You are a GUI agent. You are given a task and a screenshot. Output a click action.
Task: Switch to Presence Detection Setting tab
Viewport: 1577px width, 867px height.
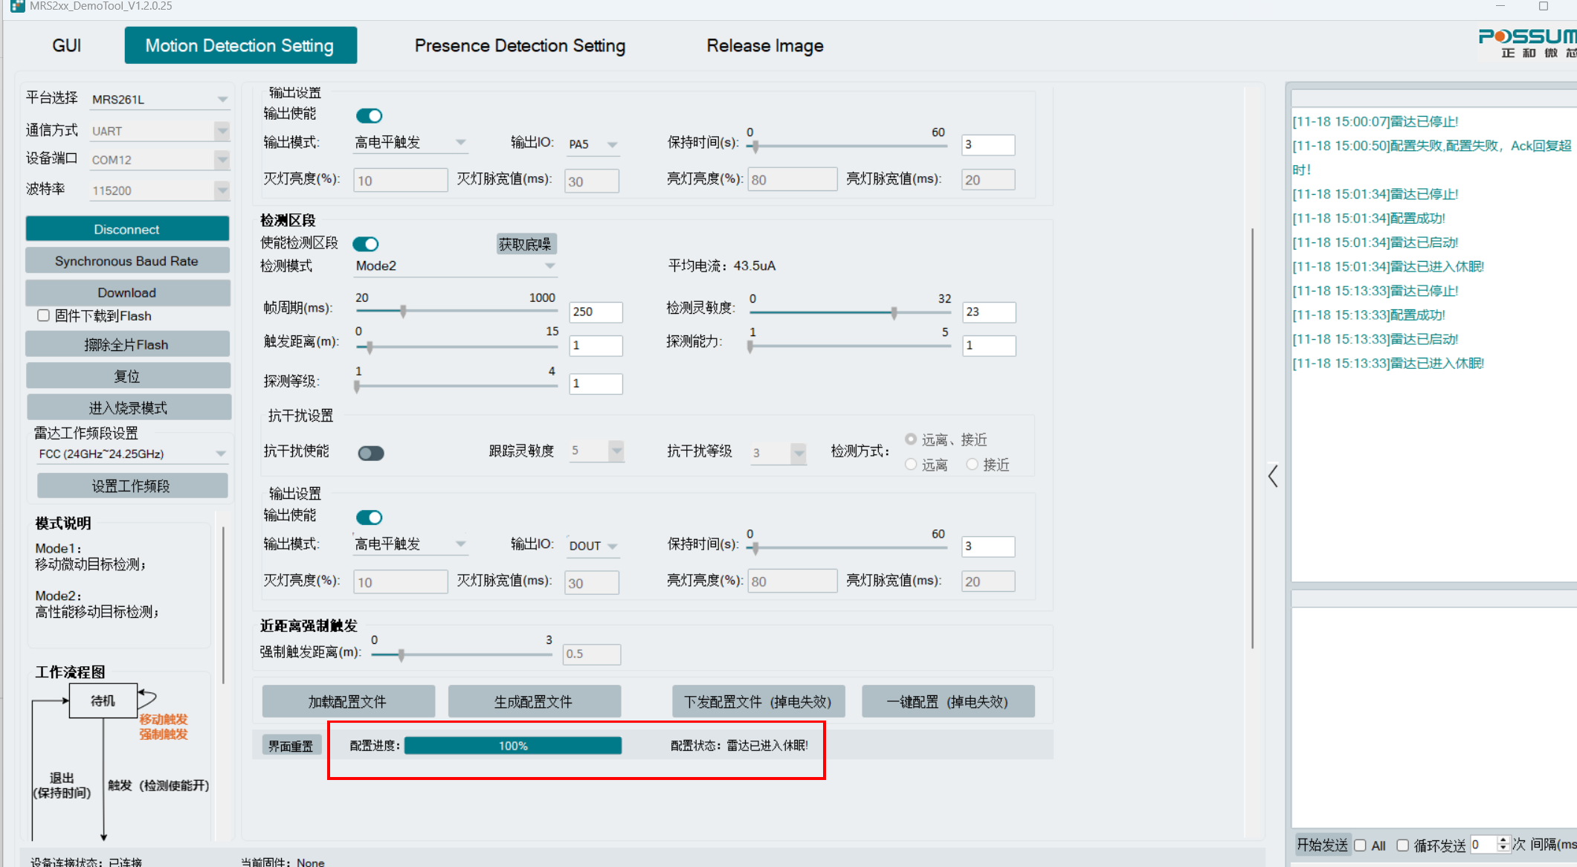519,45
